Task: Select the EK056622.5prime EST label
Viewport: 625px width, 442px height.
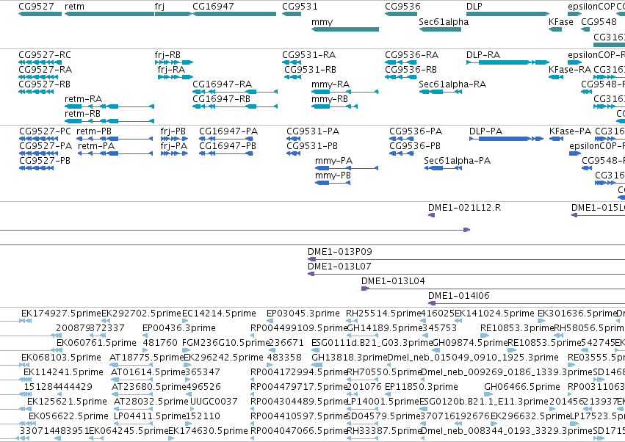Action: click(68, 416)
